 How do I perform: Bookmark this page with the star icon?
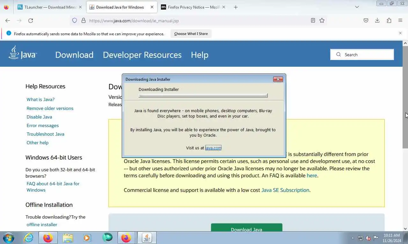322,20
